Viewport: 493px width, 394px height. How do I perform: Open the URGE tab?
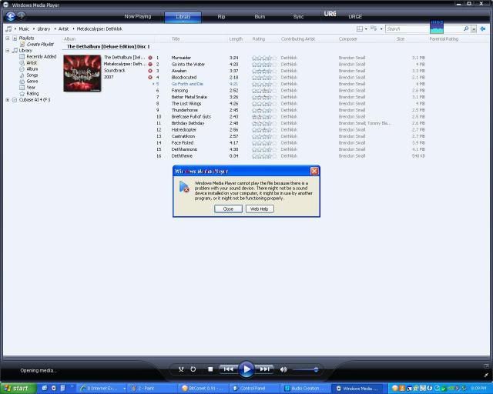tap(355, 17)
